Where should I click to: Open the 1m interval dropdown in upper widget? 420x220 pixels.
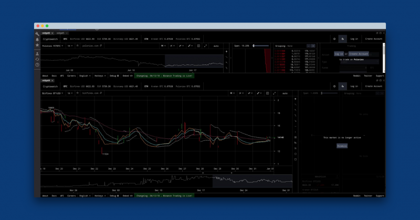(70, 46)
